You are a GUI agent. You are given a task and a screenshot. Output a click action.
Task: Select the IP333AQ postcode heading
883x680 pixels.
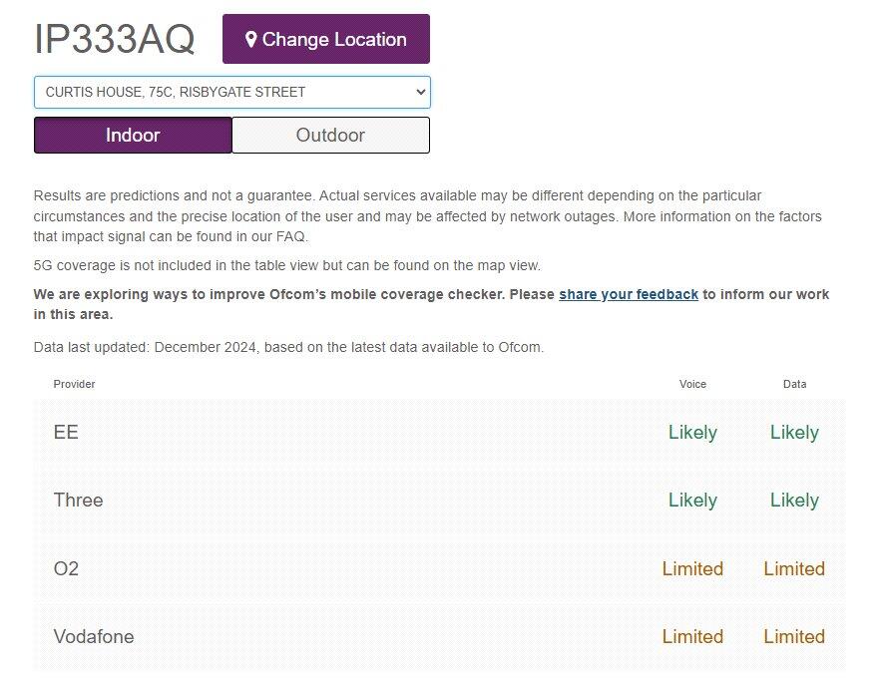click(115, 40)
